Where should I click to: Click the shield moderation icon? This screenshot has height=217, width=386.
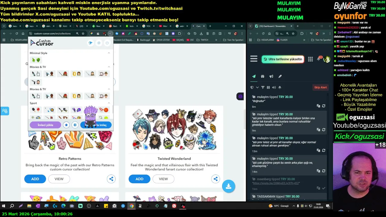252,87
